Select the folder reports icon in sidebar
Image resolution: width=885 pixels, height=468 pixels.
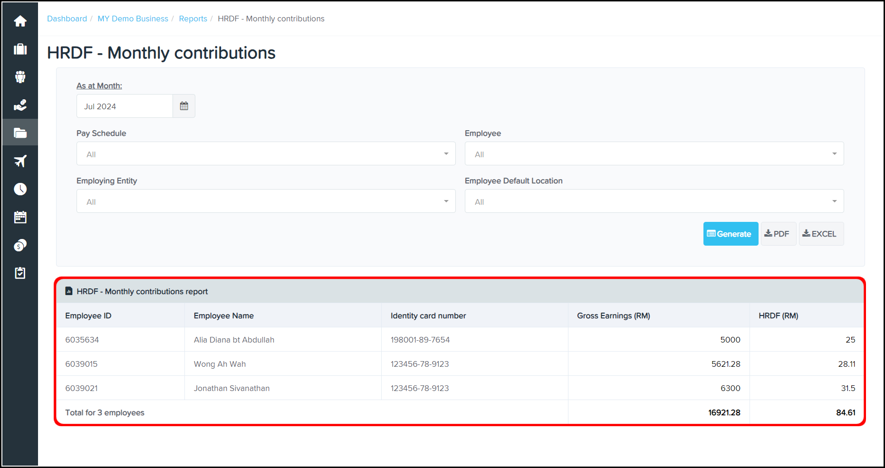tap(20, 133)
